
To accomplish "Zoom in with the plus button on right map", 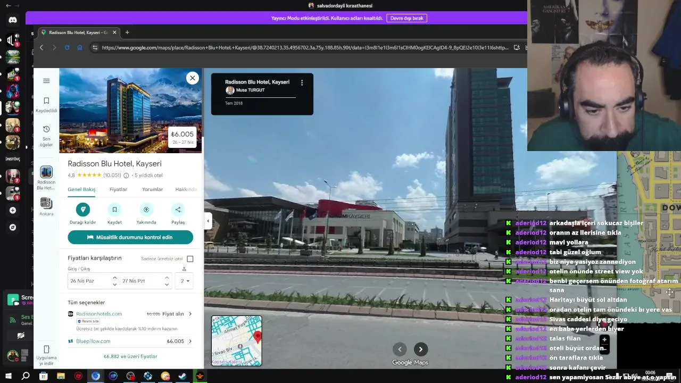I will pos(604,339).
